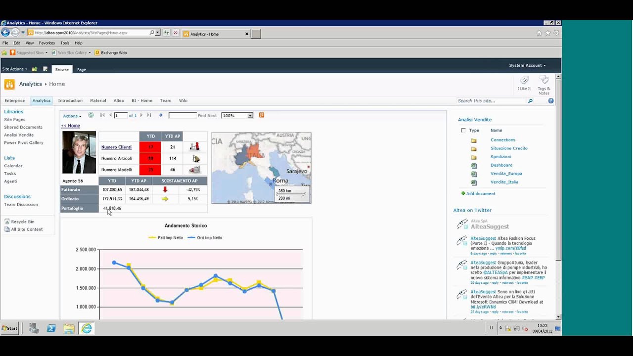Expand the address bar history dropdown
The width and height of the screenshot is (633, 356).
[158, 33]
